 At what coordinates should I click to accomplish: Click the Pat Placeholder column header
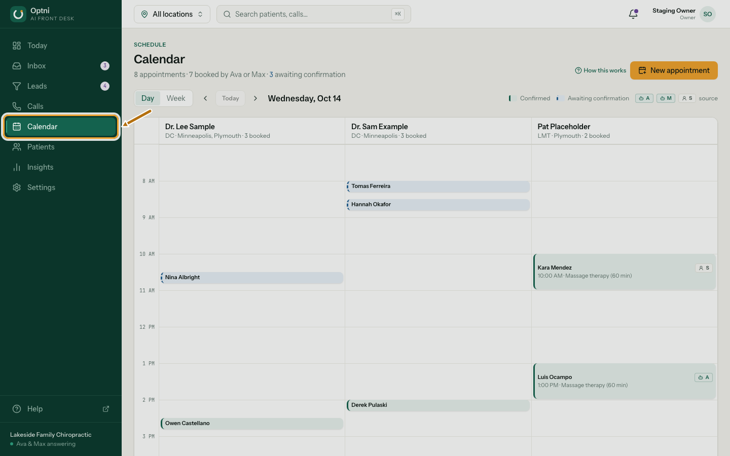pyautogui.click(x=625, y=131)
